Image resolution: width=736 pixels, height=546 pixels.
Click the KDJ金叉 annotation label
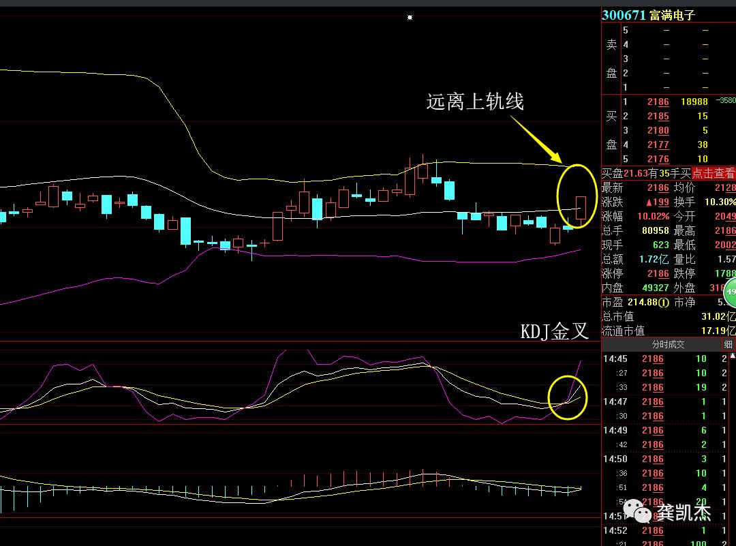click(554, 331)
